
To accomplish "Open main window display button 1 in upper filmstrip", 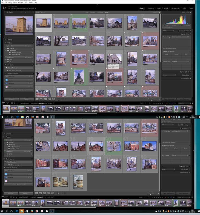I will 4,103.
